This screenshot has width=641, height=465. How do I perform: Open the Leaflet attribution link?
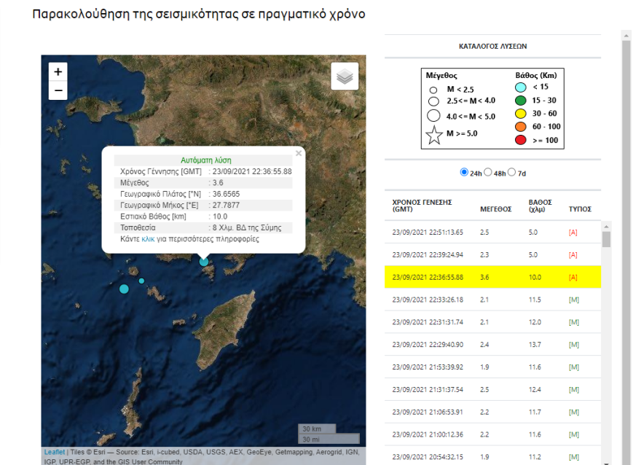pos(52,452)
